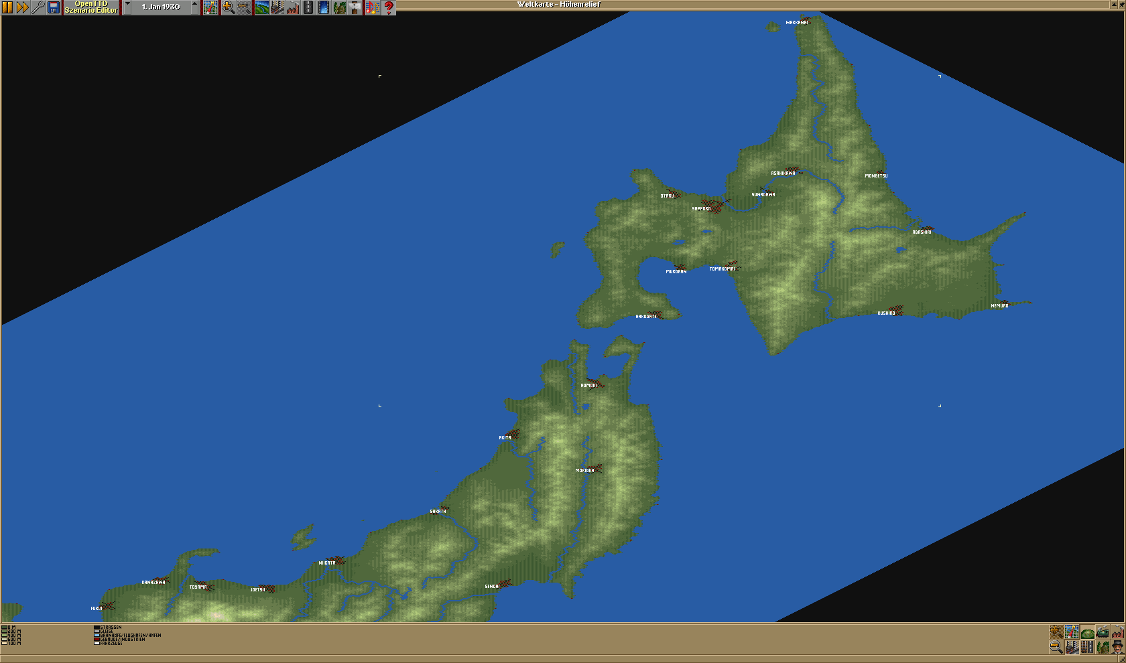Open save scenario disk menu

pos(54,7)
